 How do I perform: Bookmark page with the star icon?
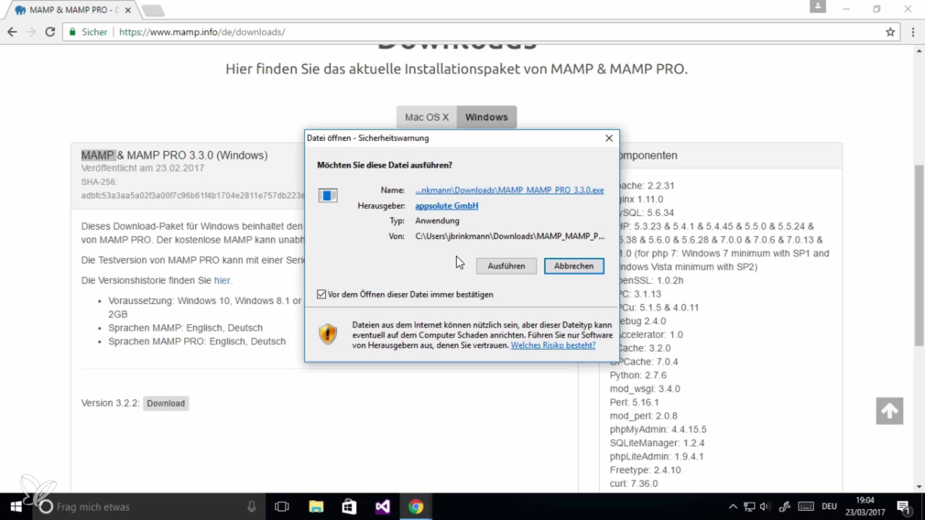(x=890, y=32)
